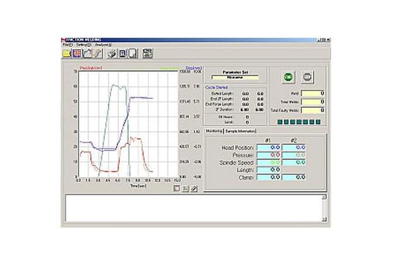Click Pressure #1 value field
Screen dimensions: 404x269
(x=269, y=155)
